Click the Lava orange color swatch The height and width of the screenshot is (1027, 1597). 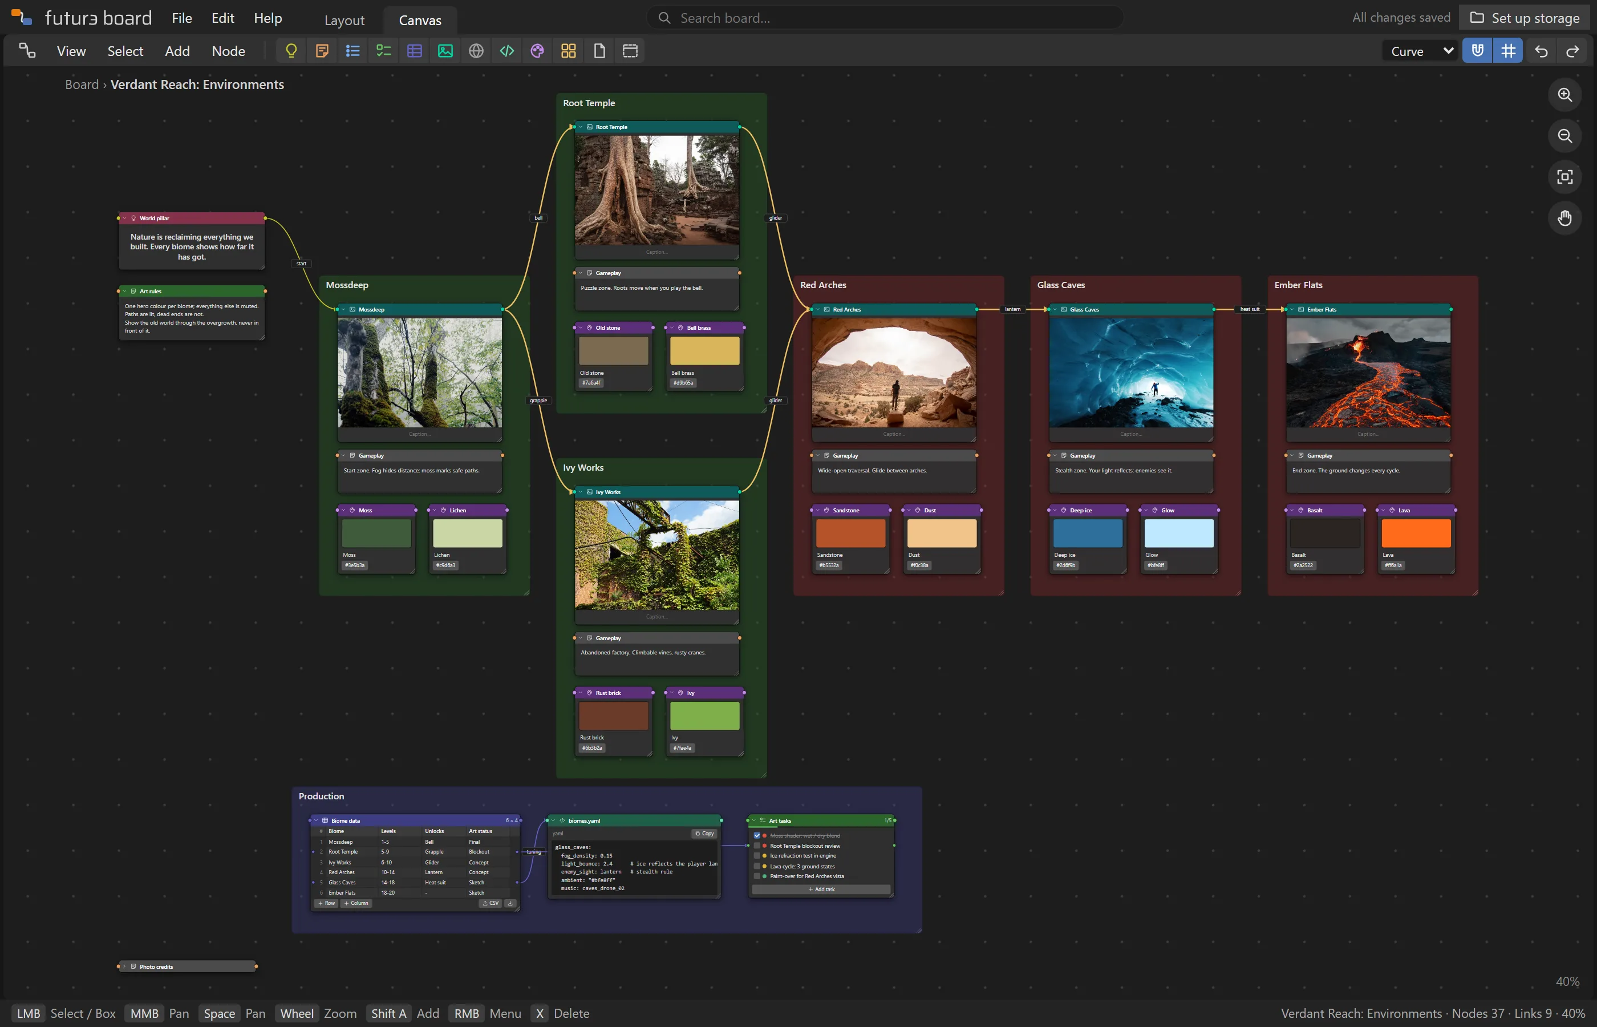[x=1416, y=533]
